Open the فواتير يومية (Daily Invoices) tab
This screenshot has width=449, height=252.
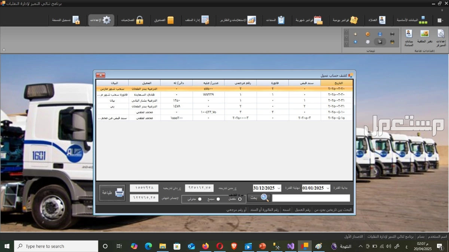pos(345,20)
